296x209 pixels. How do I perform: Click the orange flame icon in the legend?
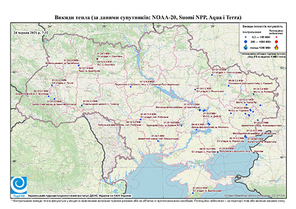(x=277, y=47)
